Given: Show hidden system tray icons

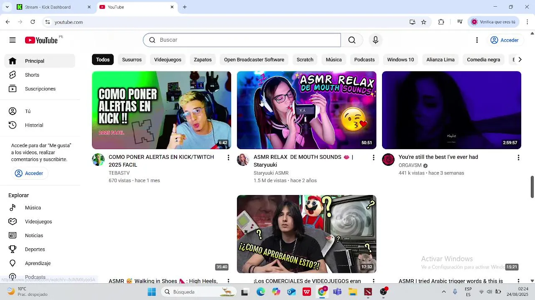Looking at the screenshot, I should click(x=443, y=292).
